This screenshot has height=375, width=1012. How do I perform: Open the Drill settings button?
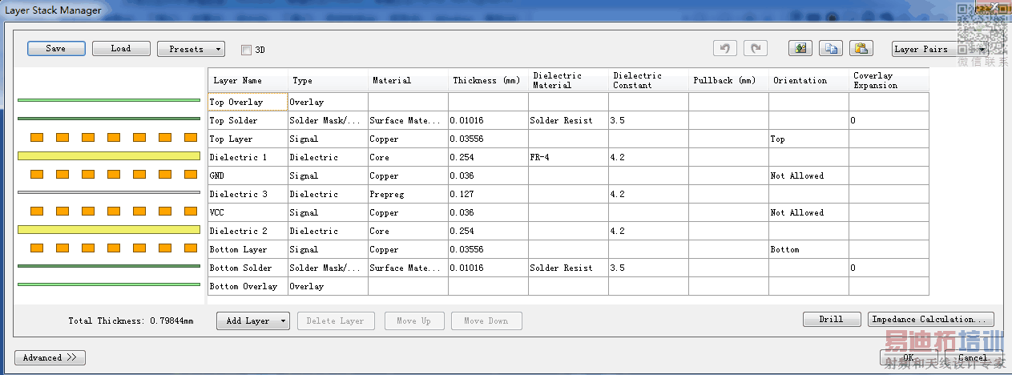click(832, 319)
